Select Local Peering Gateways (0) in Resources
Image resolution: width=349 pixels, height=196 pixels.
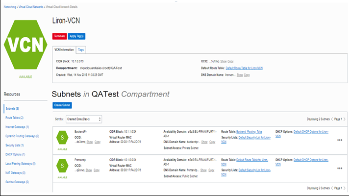[x=21, y=164]
